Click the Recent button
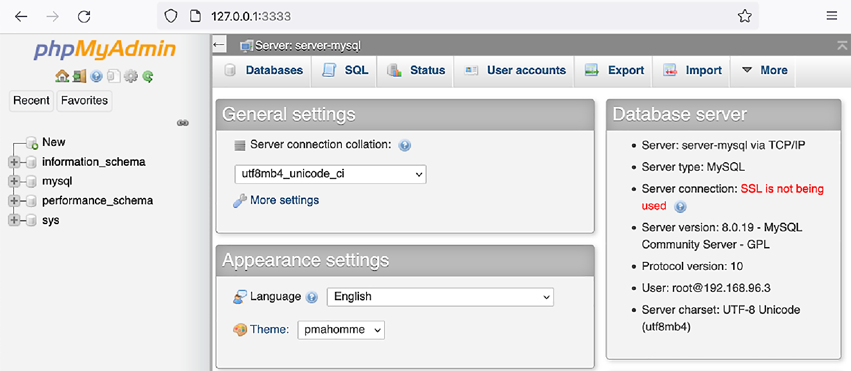 pos(31,101)
